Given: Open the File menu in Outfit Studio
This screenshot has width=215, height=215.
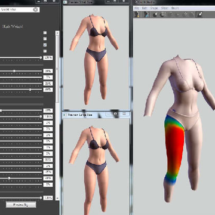Looking at the screenshot, I should [137, 8].
